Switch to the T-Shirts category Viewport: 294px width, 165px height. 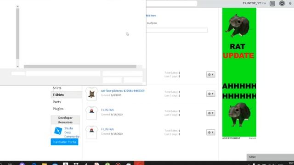tap(66, 95)
